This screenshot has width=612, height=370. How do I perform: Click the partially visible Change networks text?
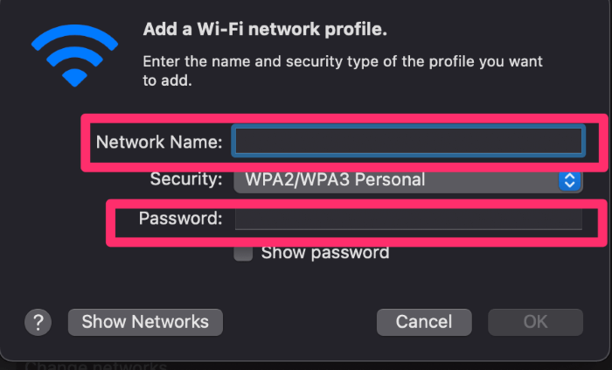[x=95, y=366]
